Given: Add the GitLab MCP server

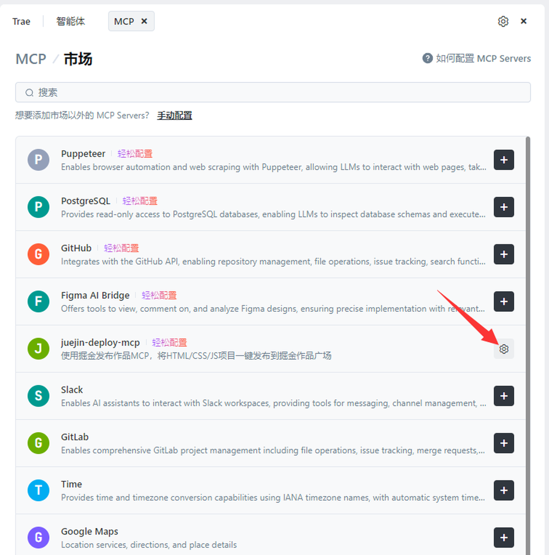Looking at the screenshot, I should [x=504, y=443].
